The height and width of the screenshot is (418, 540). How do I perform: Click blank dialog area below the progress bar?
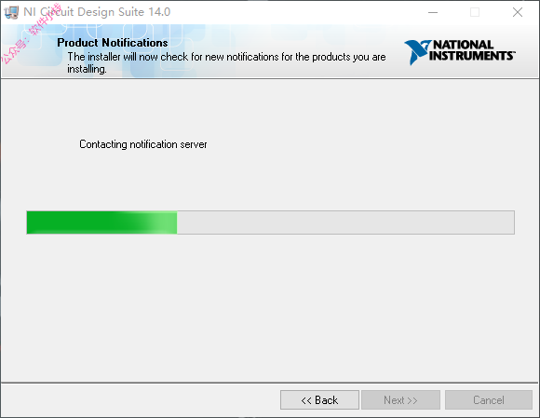[270, 306]
